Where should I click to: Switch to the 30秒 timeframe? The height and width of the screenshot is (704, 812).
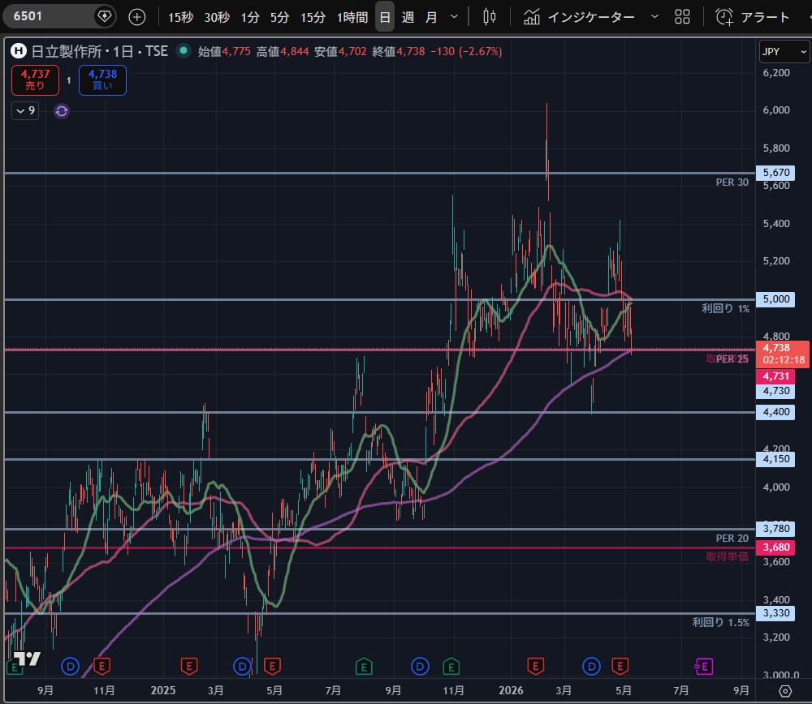[x=217, y=18]
